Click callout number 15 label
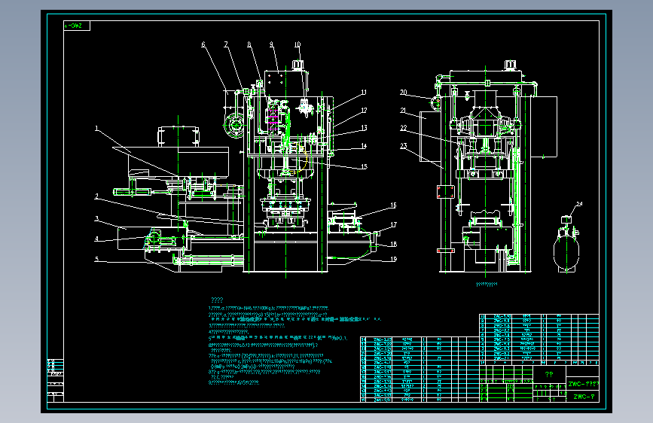This screenshot has height=423, width=653. tap(364, 166)
